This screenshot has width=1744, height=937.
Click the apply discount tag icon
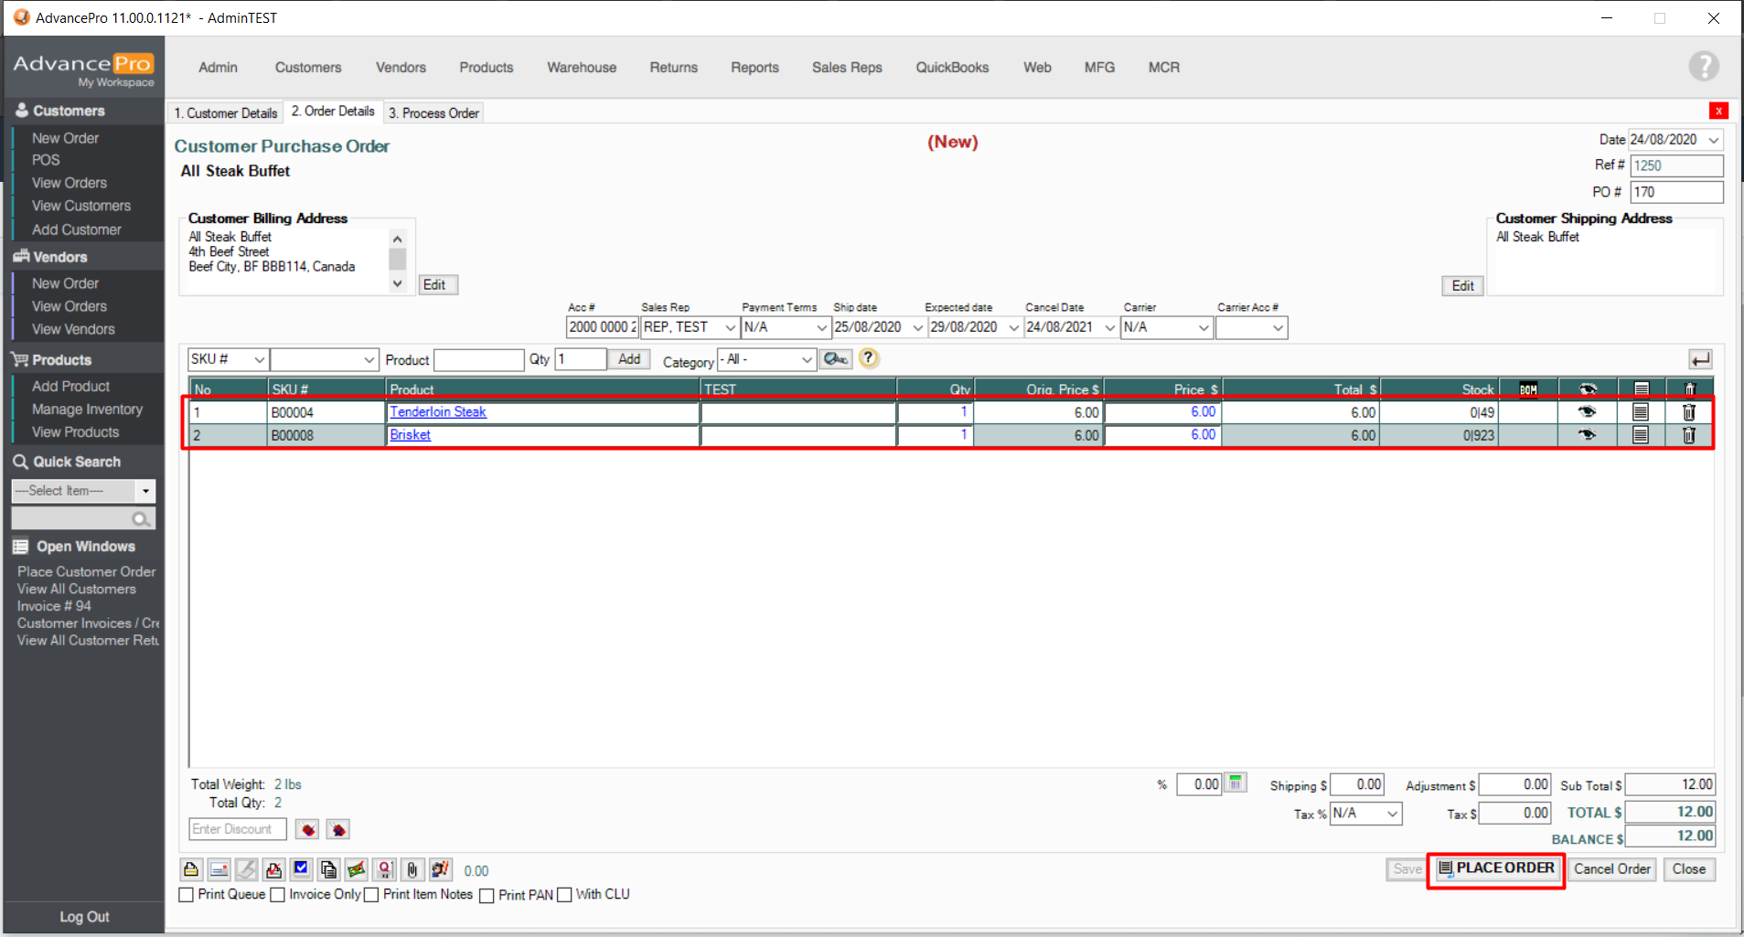coord(308,829)
